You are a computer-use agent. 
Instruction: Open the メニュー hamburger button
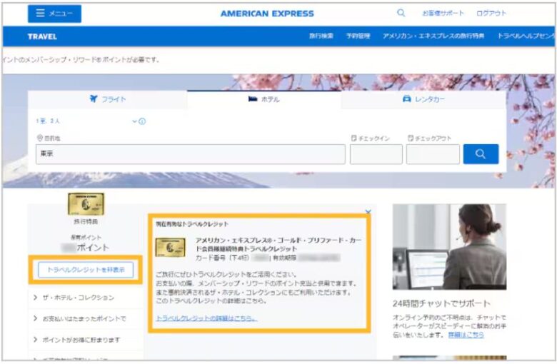tap(54, 14)
